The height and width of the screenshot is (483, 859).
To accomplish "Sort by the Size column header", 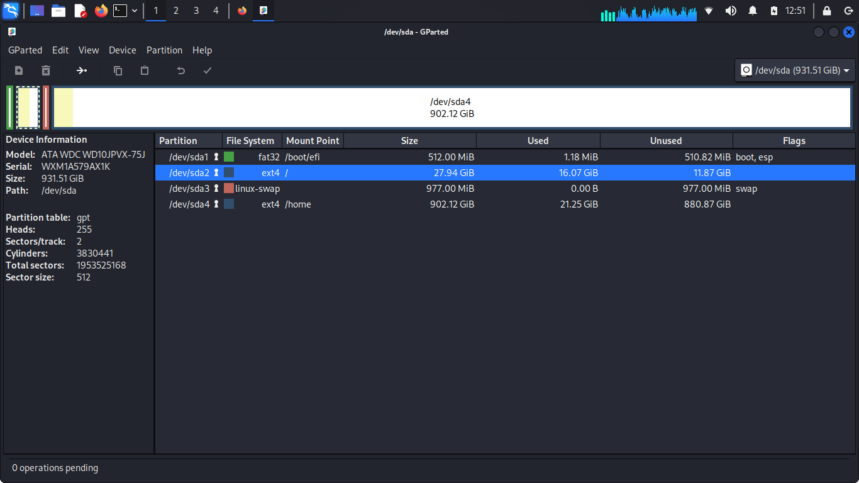I will [x=410, y=141].
